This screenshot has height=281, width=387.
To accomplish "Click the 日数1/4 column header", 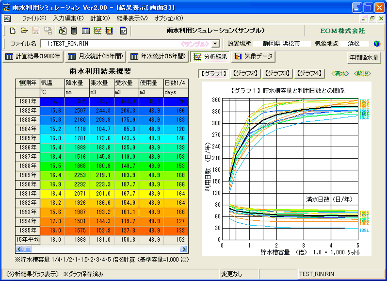I will tap(176, 83).
